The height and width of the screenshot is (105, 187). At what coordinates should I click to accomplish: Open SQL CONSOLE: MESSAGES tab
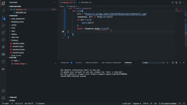click(111, 63)
